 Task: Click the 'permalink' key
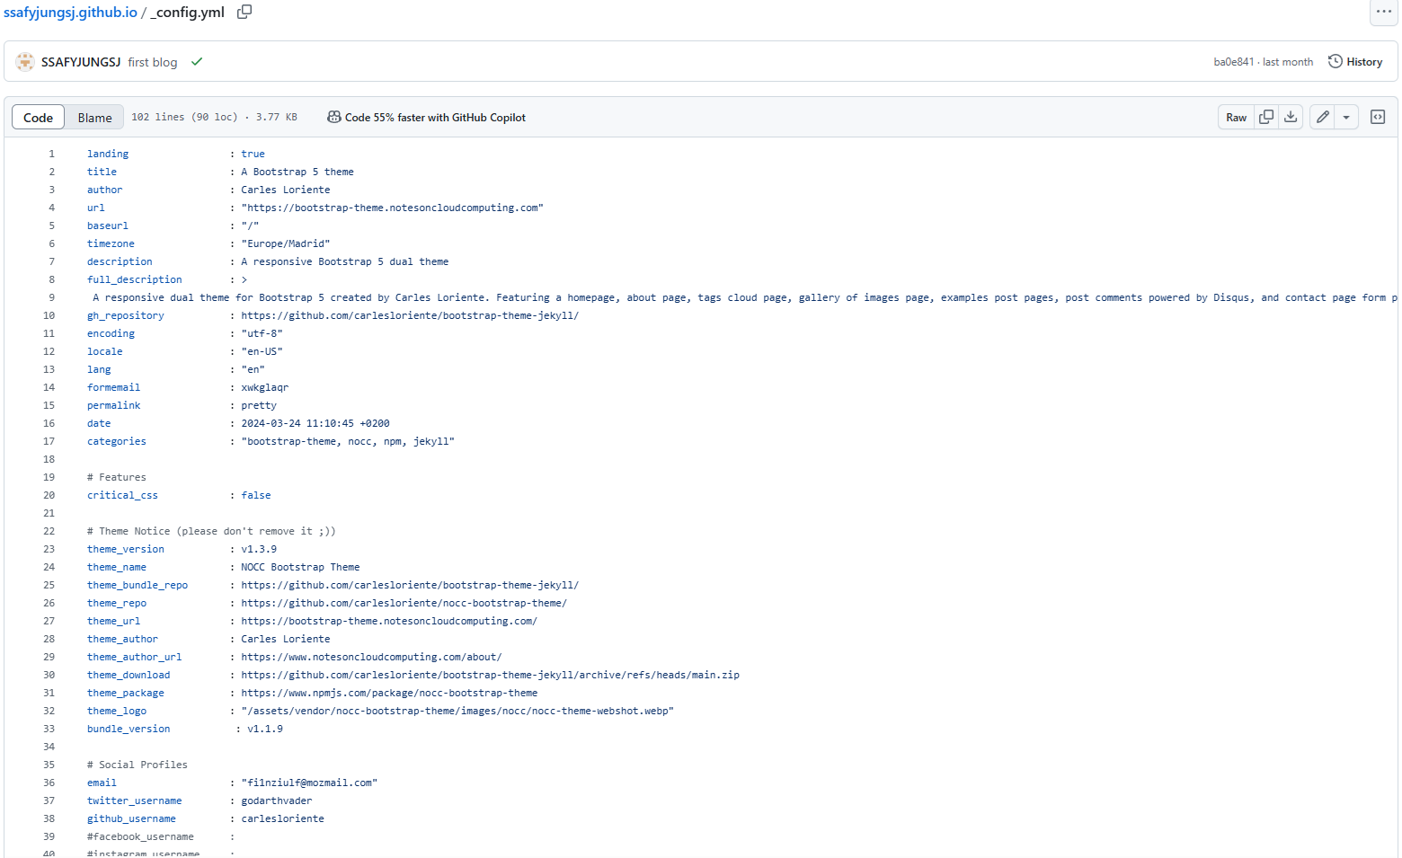pyautogui.click(x=114, y=405)
